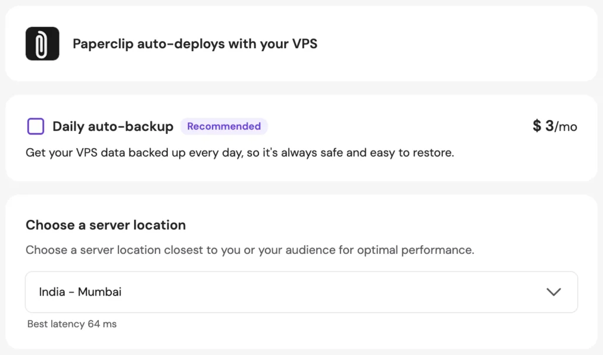603x355 pixels.
Task: Click the Choose a server location heading
Action: [x=106, y=225]
